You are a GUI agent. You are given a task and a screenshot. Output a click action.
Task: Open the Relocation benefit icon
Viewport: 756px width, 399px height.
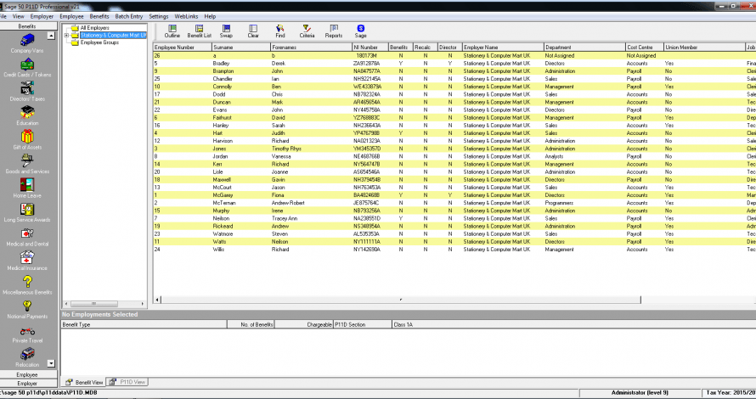pos(27,357)
